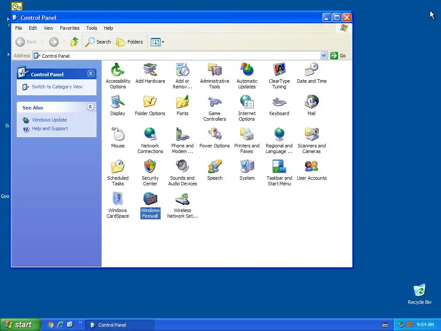Viewport: 441px width, 331px height.
Task: Click the Go button
Action: [x=338, y=56]
